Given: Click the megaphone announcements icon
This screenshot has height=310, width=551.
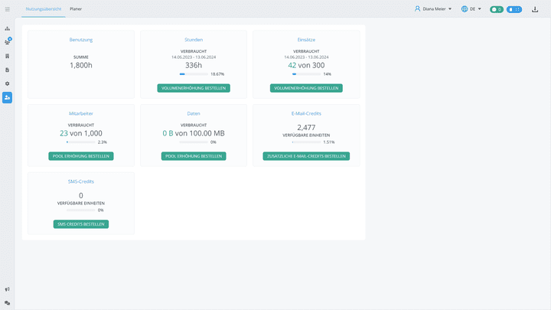Looking at the screenshot, I should [x=8, y=289].
